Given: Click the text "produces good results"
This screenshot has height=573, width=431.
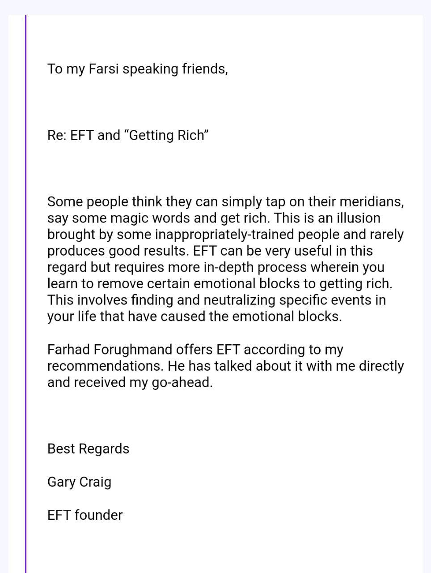Looking at the screenshot, I should tap(118, 251).
